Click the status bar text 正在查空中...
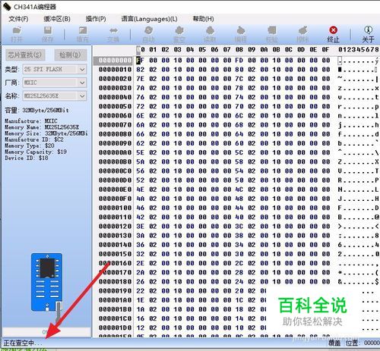The height and width of the screenshot is (351, 380). 22,343
